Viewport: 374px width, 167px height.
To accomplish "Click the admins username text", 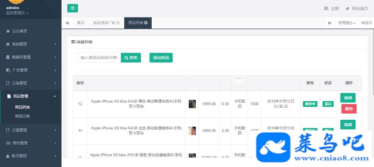I will (x=12, y=8).
